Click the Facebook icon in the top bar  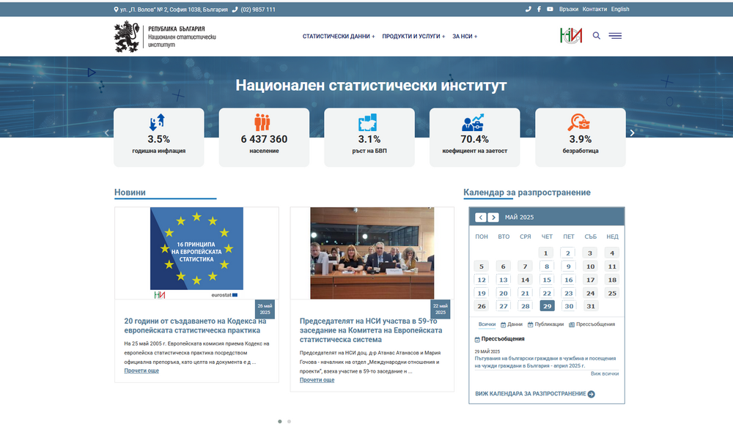(539, 9)
